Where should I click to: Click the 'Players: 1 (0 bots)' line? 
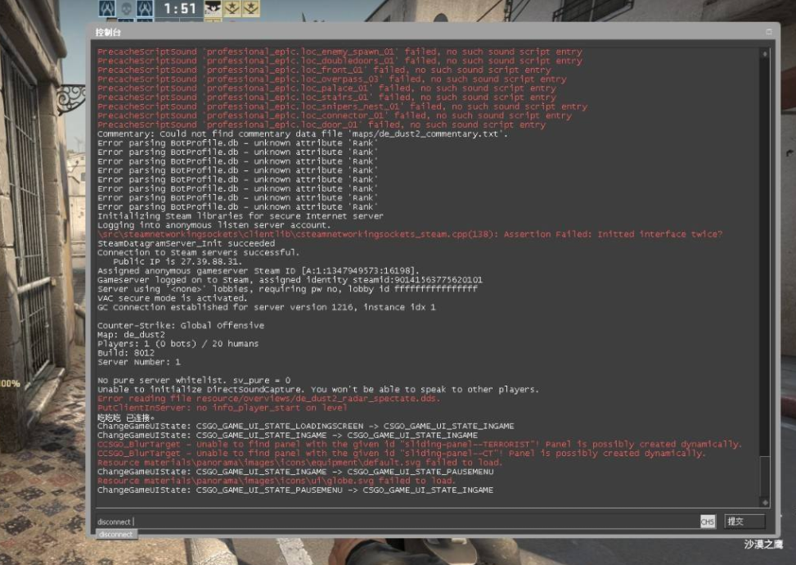coord(178,343)
